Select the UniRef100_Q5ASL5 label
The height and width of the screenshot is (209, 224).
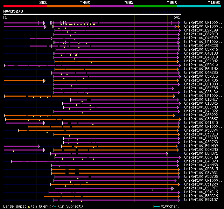pos(201,169)
